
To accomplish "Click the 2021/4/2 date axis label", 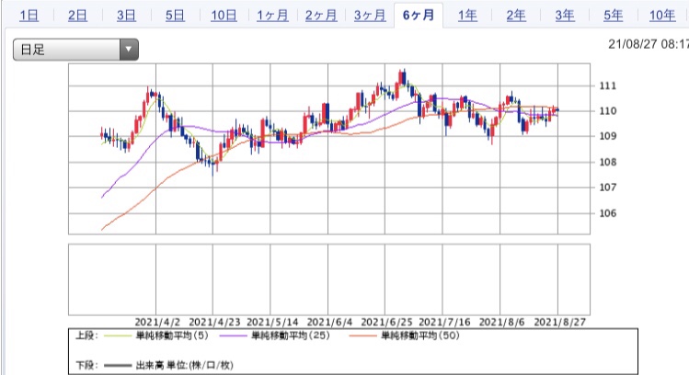I will [x=157, y=323].
